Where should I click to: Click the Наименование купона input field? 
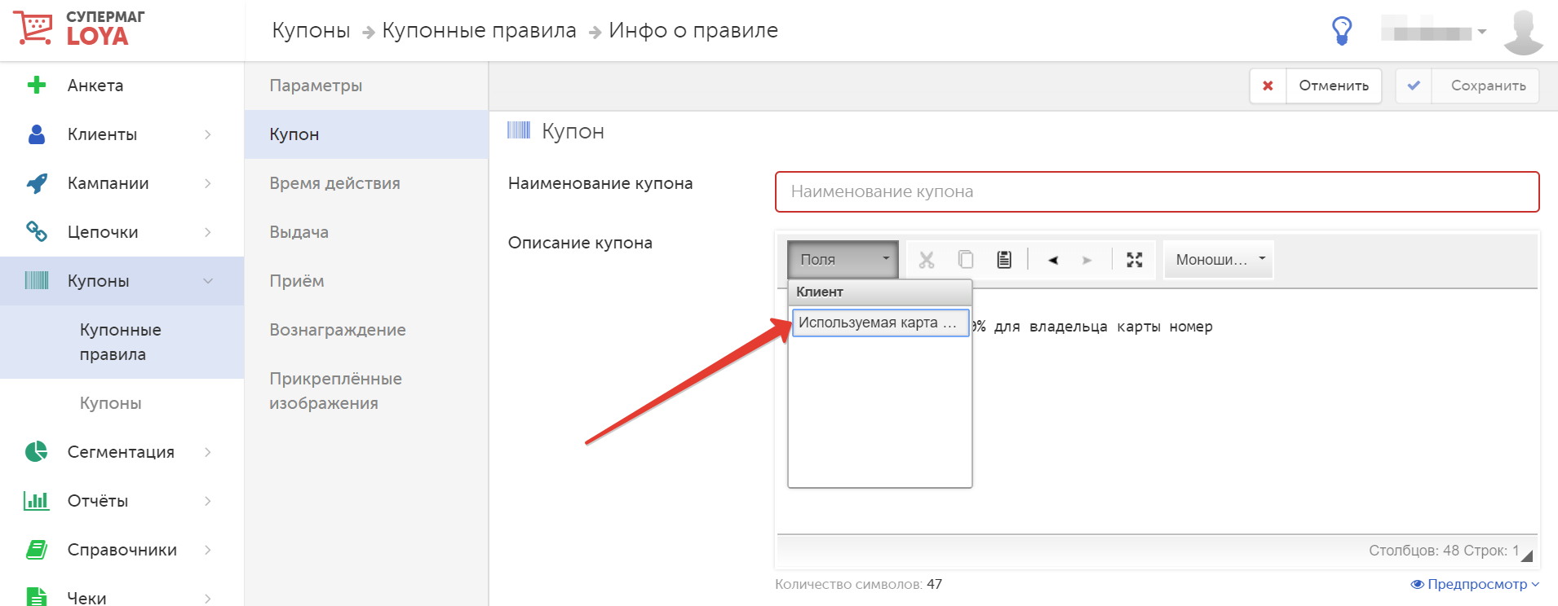click(x=1157, y=191)
